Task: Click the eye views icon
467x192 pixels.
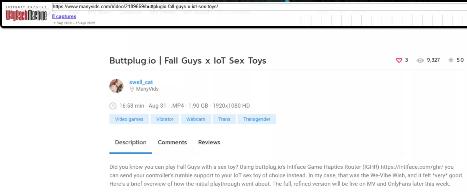Action: [x=420, y=60]
